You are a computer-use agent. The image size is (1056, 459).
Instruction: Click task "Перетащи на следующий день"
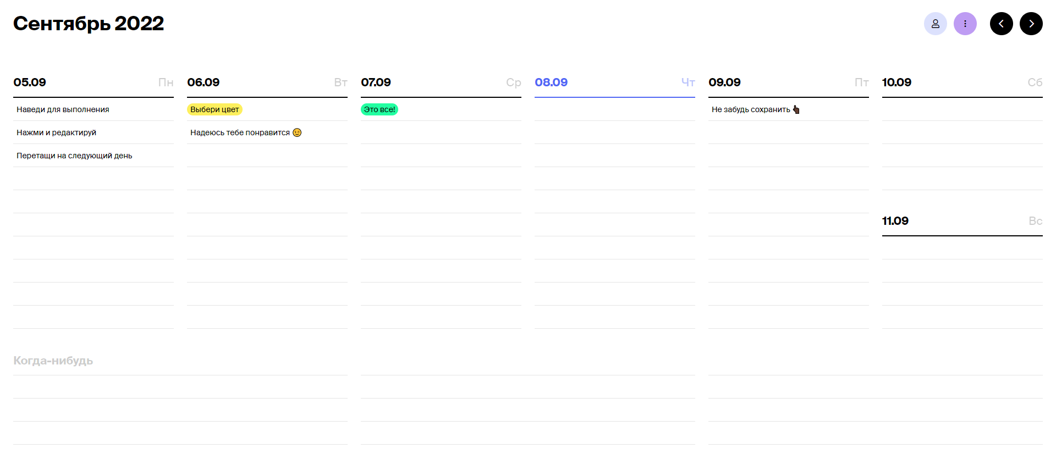74,156
